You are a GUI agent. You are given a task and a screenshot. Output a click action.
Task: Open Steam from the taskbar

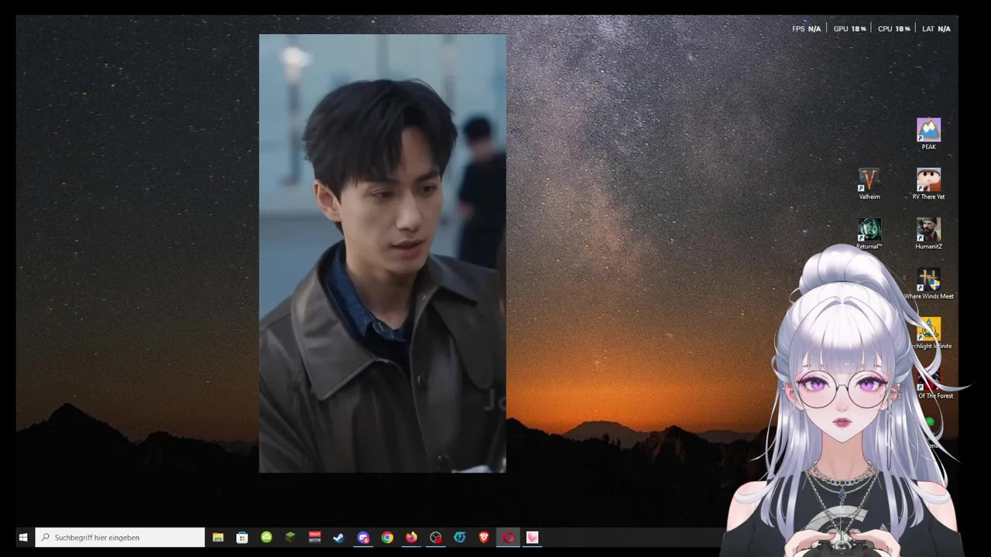coord(338,537)
